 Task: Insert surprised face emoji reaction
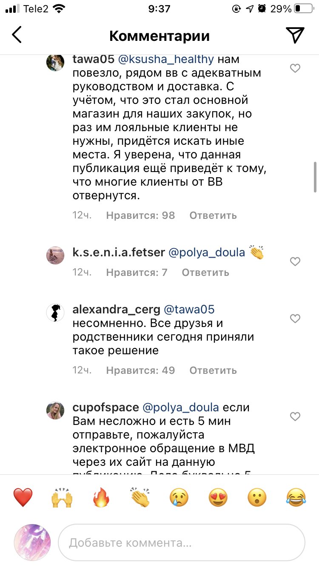257,496
